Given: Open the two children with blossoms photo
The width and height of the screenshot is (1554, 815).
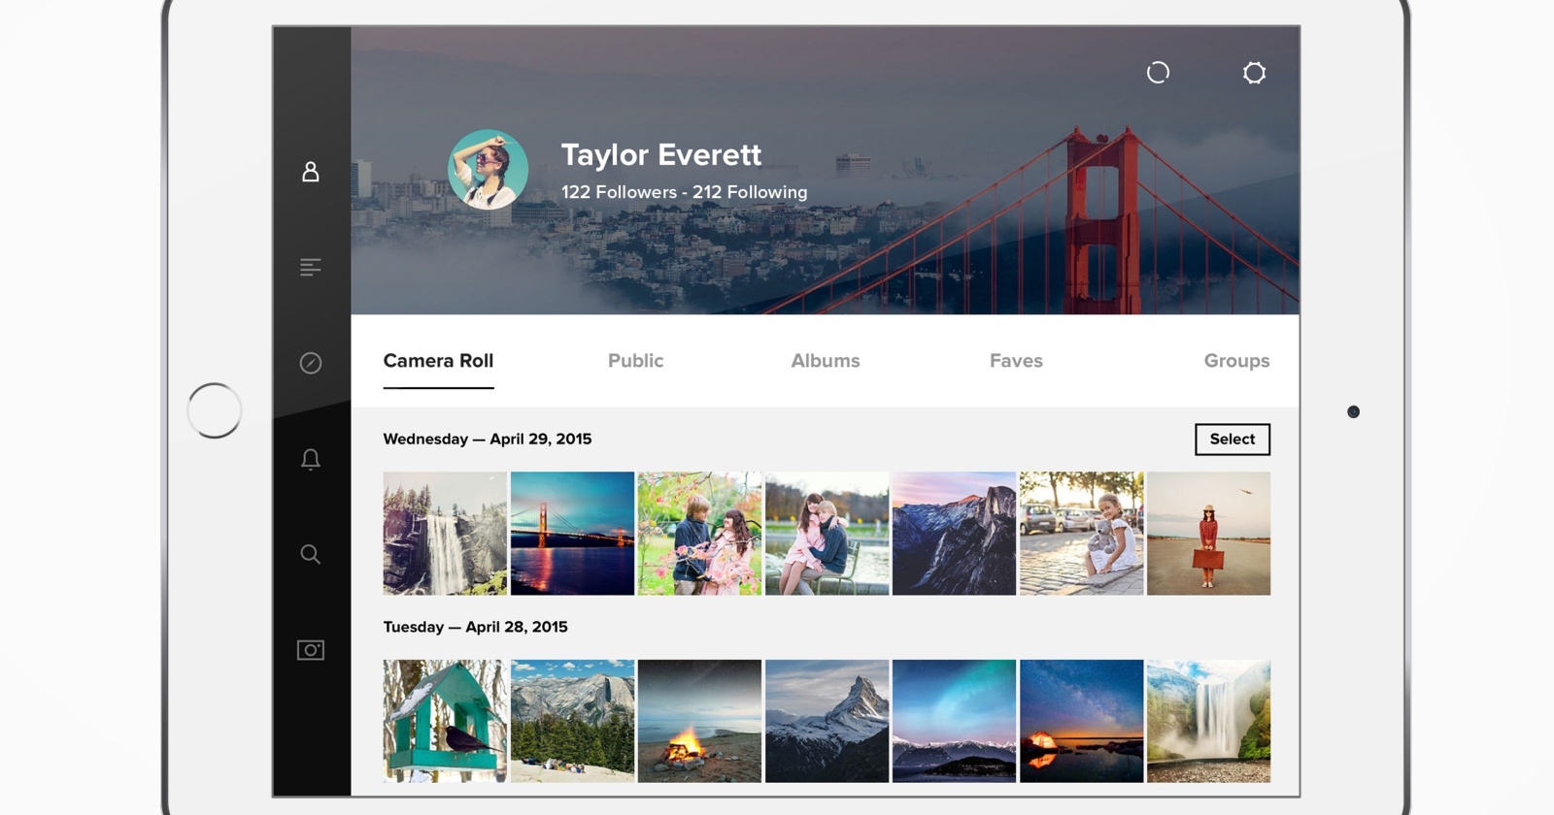Looking at the screenshot, I should pos(699,534).
